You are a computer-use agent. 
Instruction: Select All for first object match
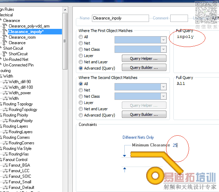81,37
